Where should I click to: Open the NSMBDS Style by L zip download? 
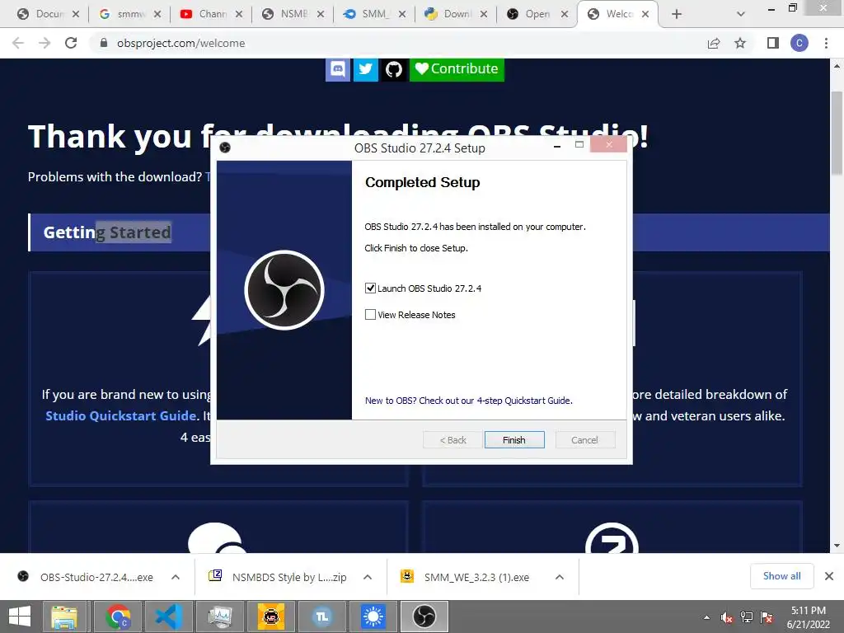click(279, 577)
